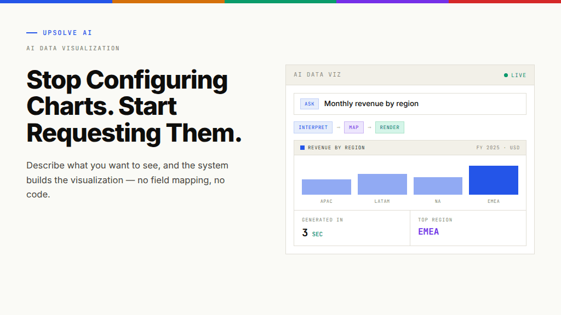Click the UPSOLVE AI brand label
This screenshot has height=315, width=561.
point(67,33)
